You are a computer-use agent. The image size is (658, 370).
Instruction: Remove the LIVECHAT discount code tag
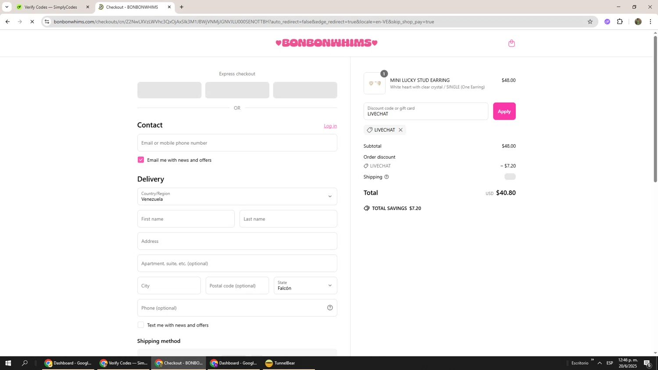pyautogui.click(x=401, y=130)
